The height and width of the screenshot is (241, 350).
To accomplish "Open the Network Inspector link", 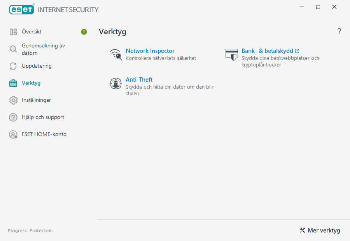I will pyautogui.click(x=150, y=51).
